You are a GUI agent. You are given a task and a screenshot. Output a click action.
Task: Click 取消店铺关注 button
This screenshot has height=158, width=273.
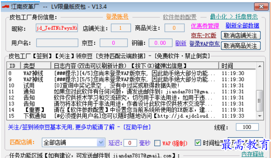click(241, 36)
